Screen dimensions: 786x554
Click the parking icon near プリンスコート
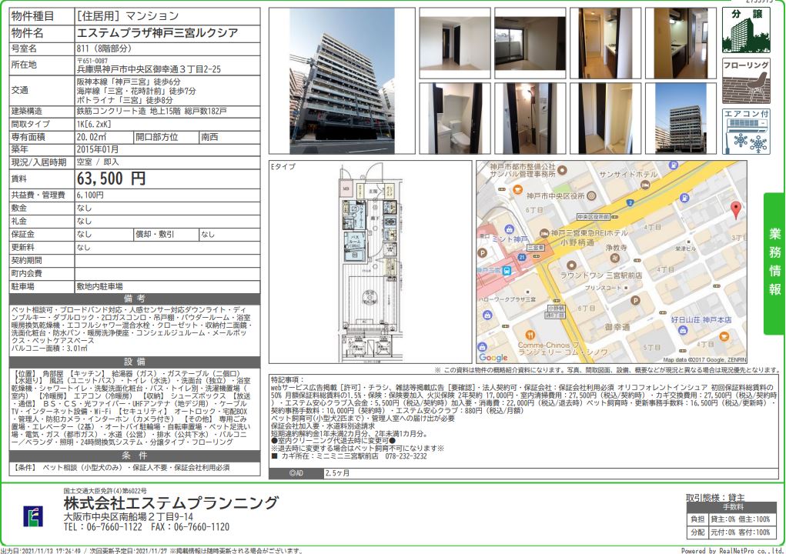tap(635, 301)
